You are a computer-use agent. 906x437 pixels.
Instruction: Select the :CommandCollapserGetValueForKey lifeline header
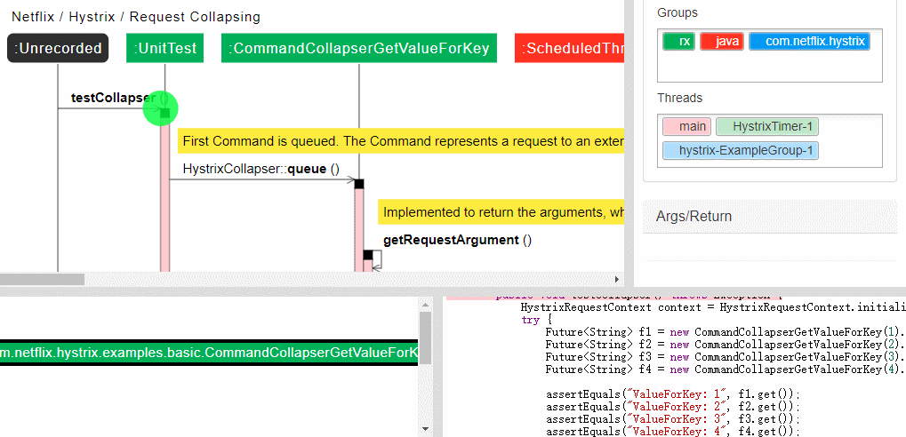pyautogui.click(x=359, y=49)
